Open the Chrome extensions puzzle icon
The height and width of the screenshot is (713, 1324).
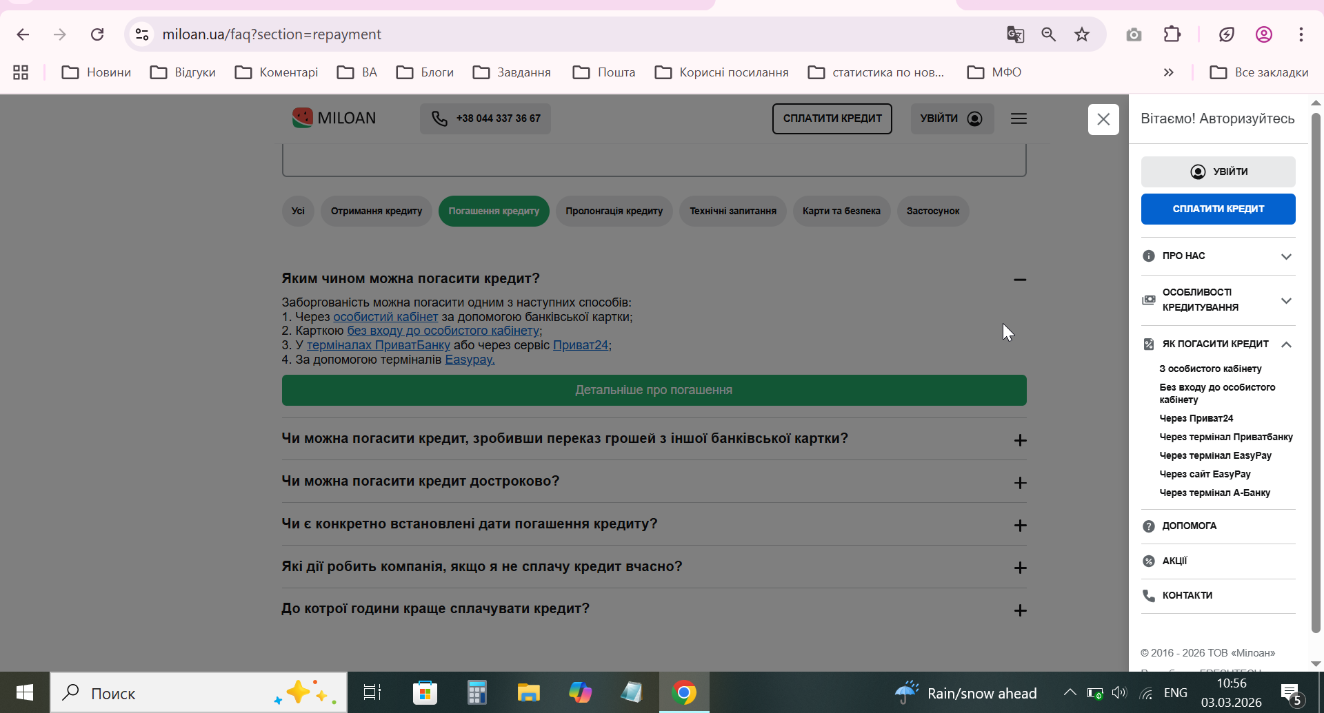click(x=1172, y=34)
